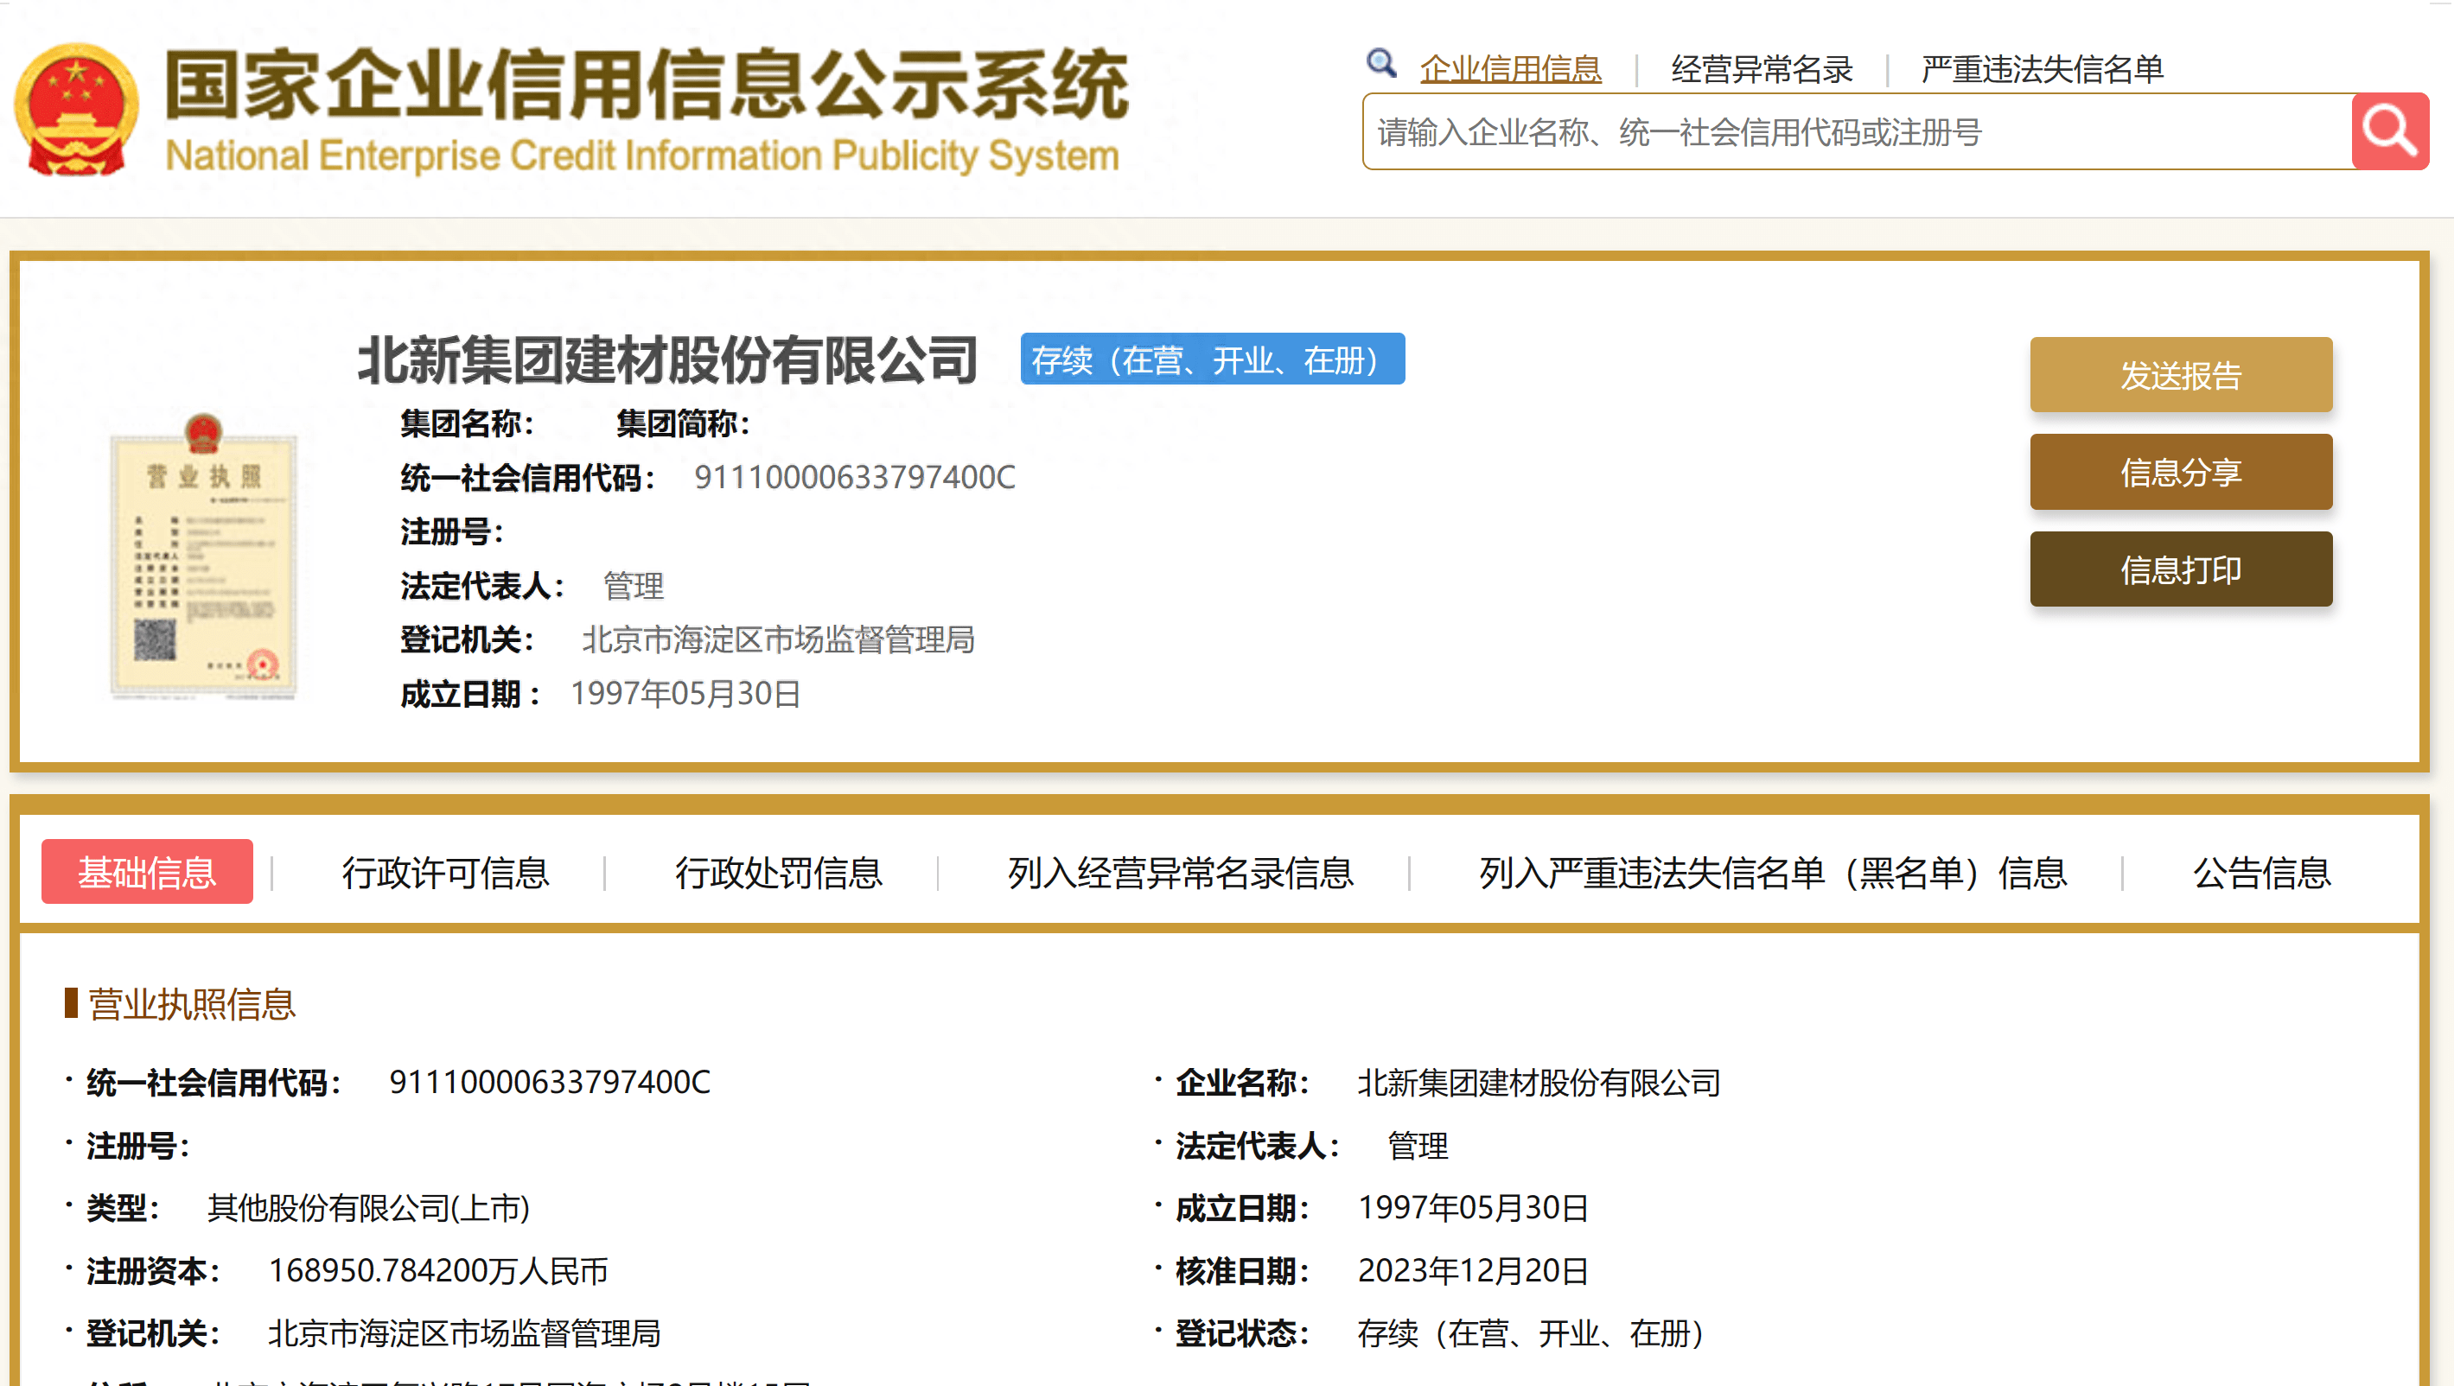
Task: Open the 行政处罚信息 tab
Action: tap(778, 872)
